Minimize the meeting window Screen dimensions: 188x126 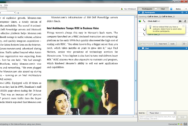175,1
